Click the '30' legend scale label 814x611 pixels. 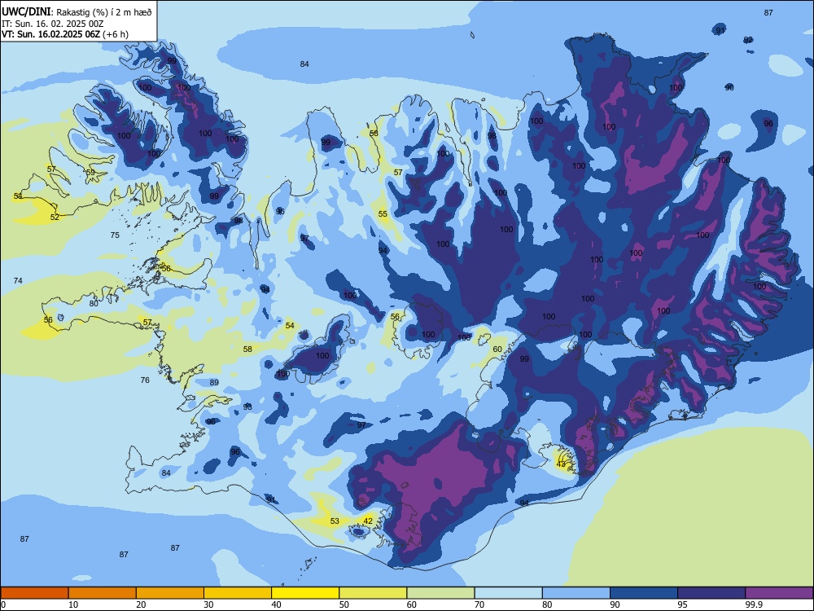tap(208, 604)
